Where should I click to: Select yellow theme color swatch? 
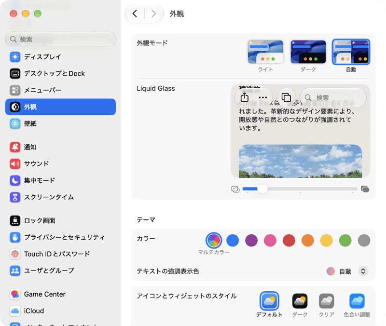tap(327, 240)
